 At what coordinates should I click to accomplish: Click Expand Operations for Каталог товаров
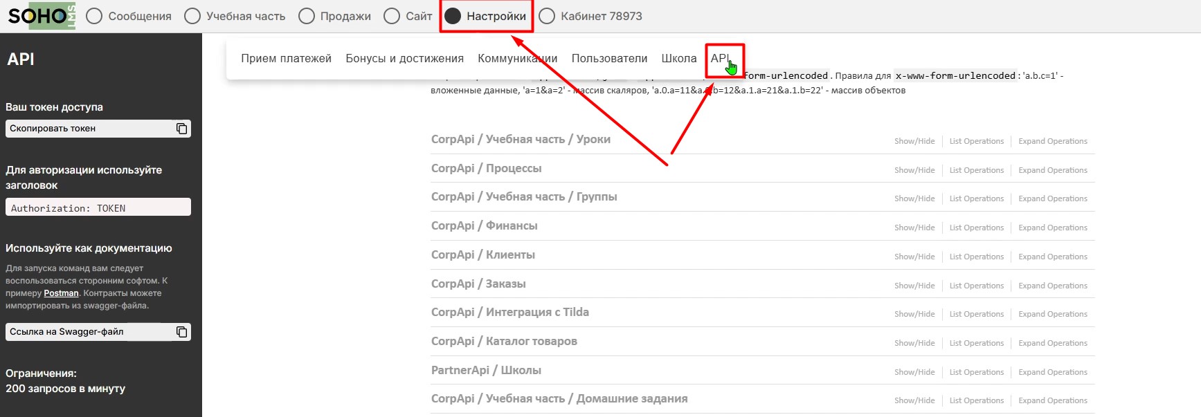pyautogui.click(x=1052, y=343)
